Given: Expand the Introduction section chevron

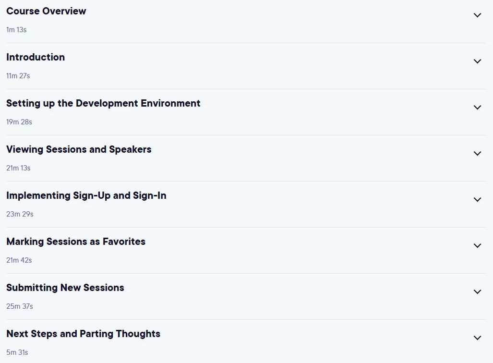Looking at the screenshot, I should [x=477, y=61].
